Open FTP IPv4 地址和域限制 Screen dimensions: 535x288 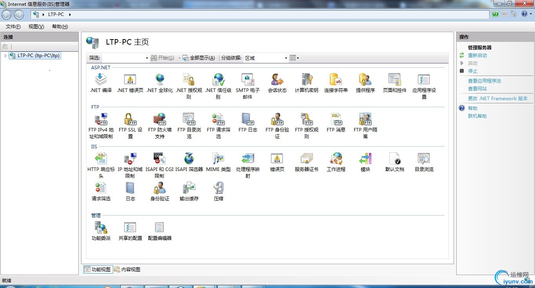tap(101, 126)
